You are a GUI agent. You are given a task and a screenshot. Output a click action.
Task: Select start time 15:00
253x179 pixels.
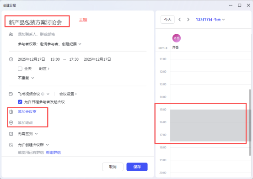[55, 59]
